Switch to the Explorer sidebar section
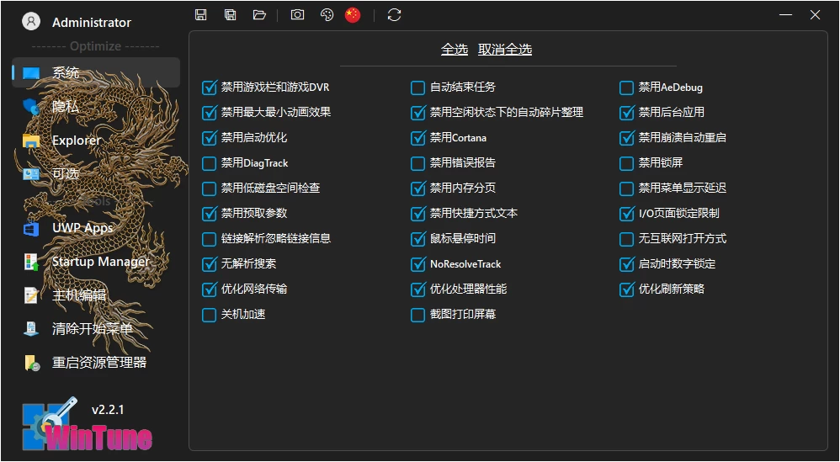This screenshot has height=462, width=840. click(76, 140)
